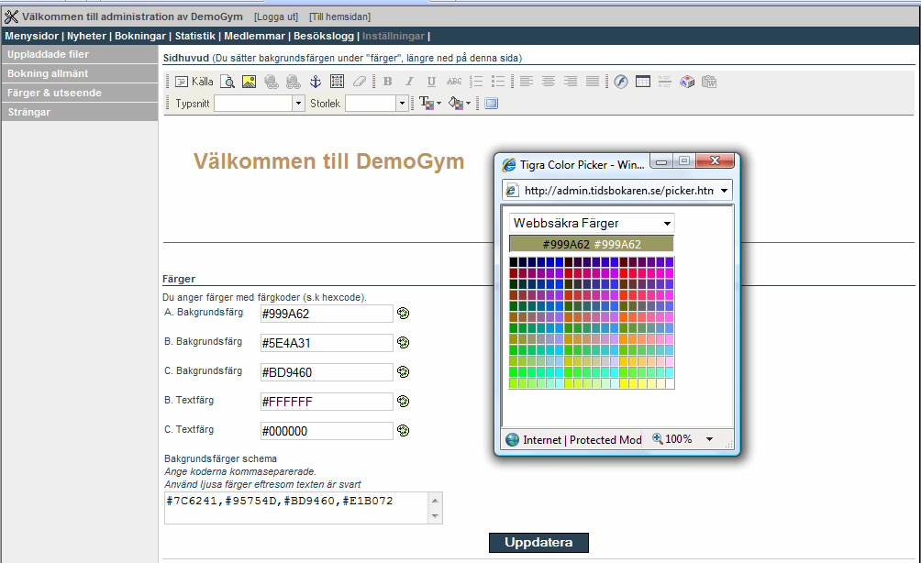Insert a numbered list
This screenshot has width=921, height=563.
(x=476, y=82)
